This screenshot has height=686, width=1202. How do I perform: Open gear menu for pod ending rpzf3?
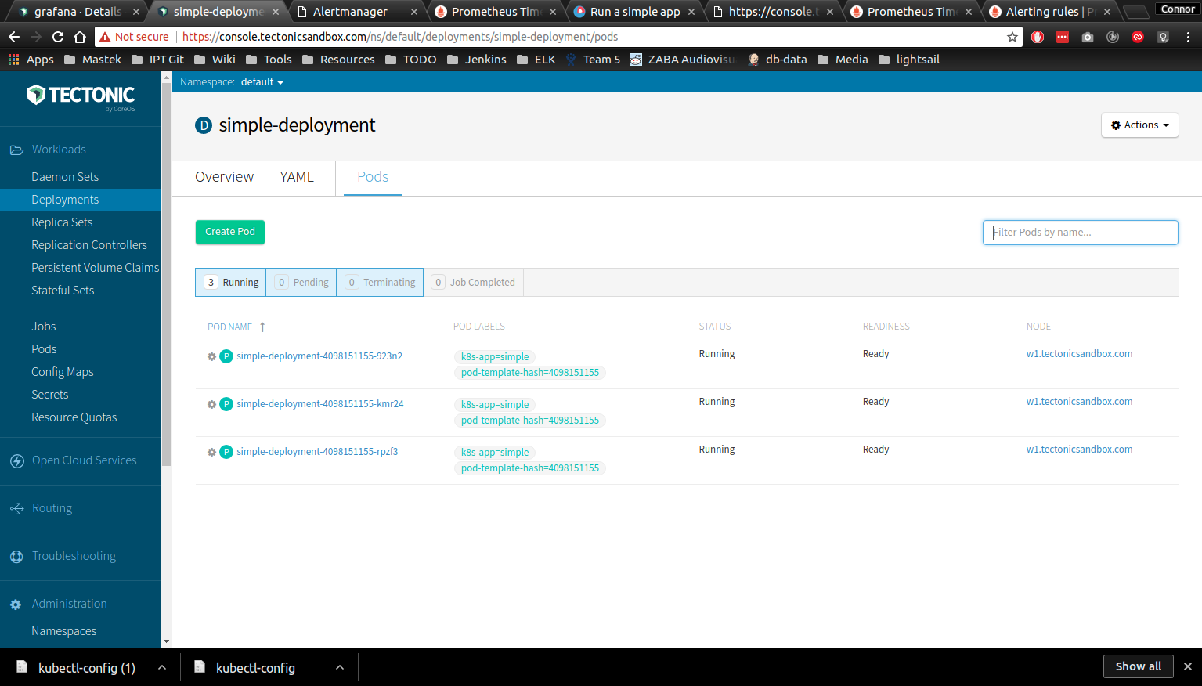coord(211,452)
